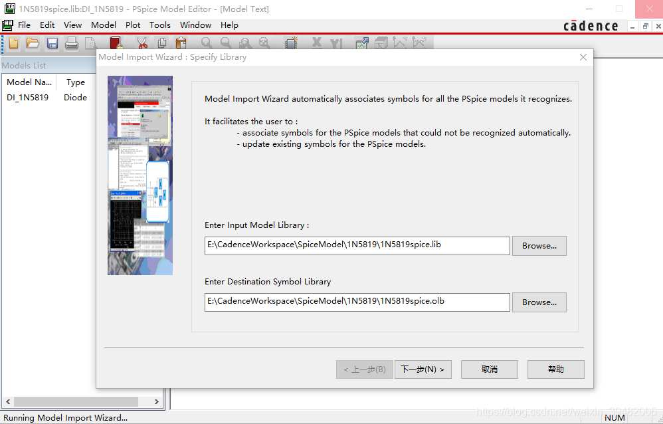The height and width of the screenshot is (424, 663).
Task: Click the Input Model Library path field
Action: click(x=357, y=246)
